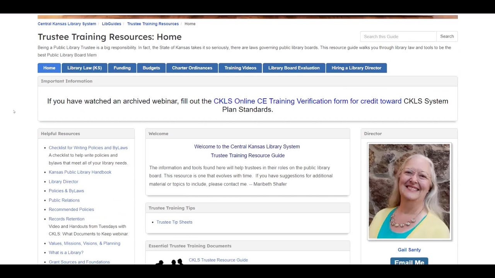Click the Essential Trustee Training Documents header
Image resolution: width=495 pixels, height=278 pixels.
coord(247,246)
